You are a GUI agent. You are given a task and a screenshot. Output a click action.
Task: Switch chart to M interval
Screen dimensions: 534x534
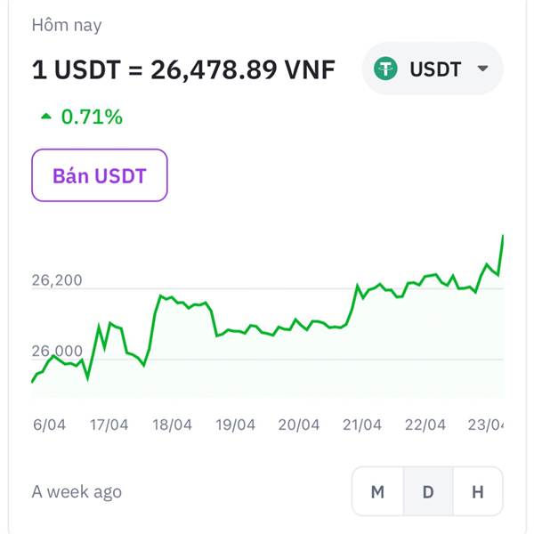pos(377,491)
